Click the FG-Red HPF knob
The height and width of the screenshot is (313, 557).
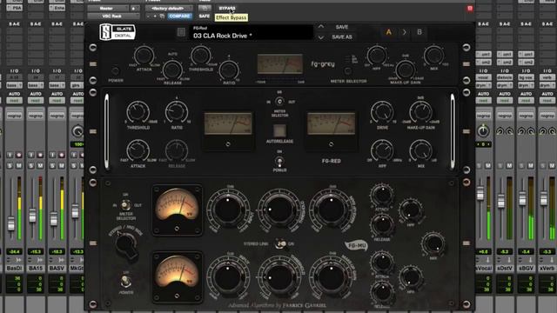pos(382,150)
